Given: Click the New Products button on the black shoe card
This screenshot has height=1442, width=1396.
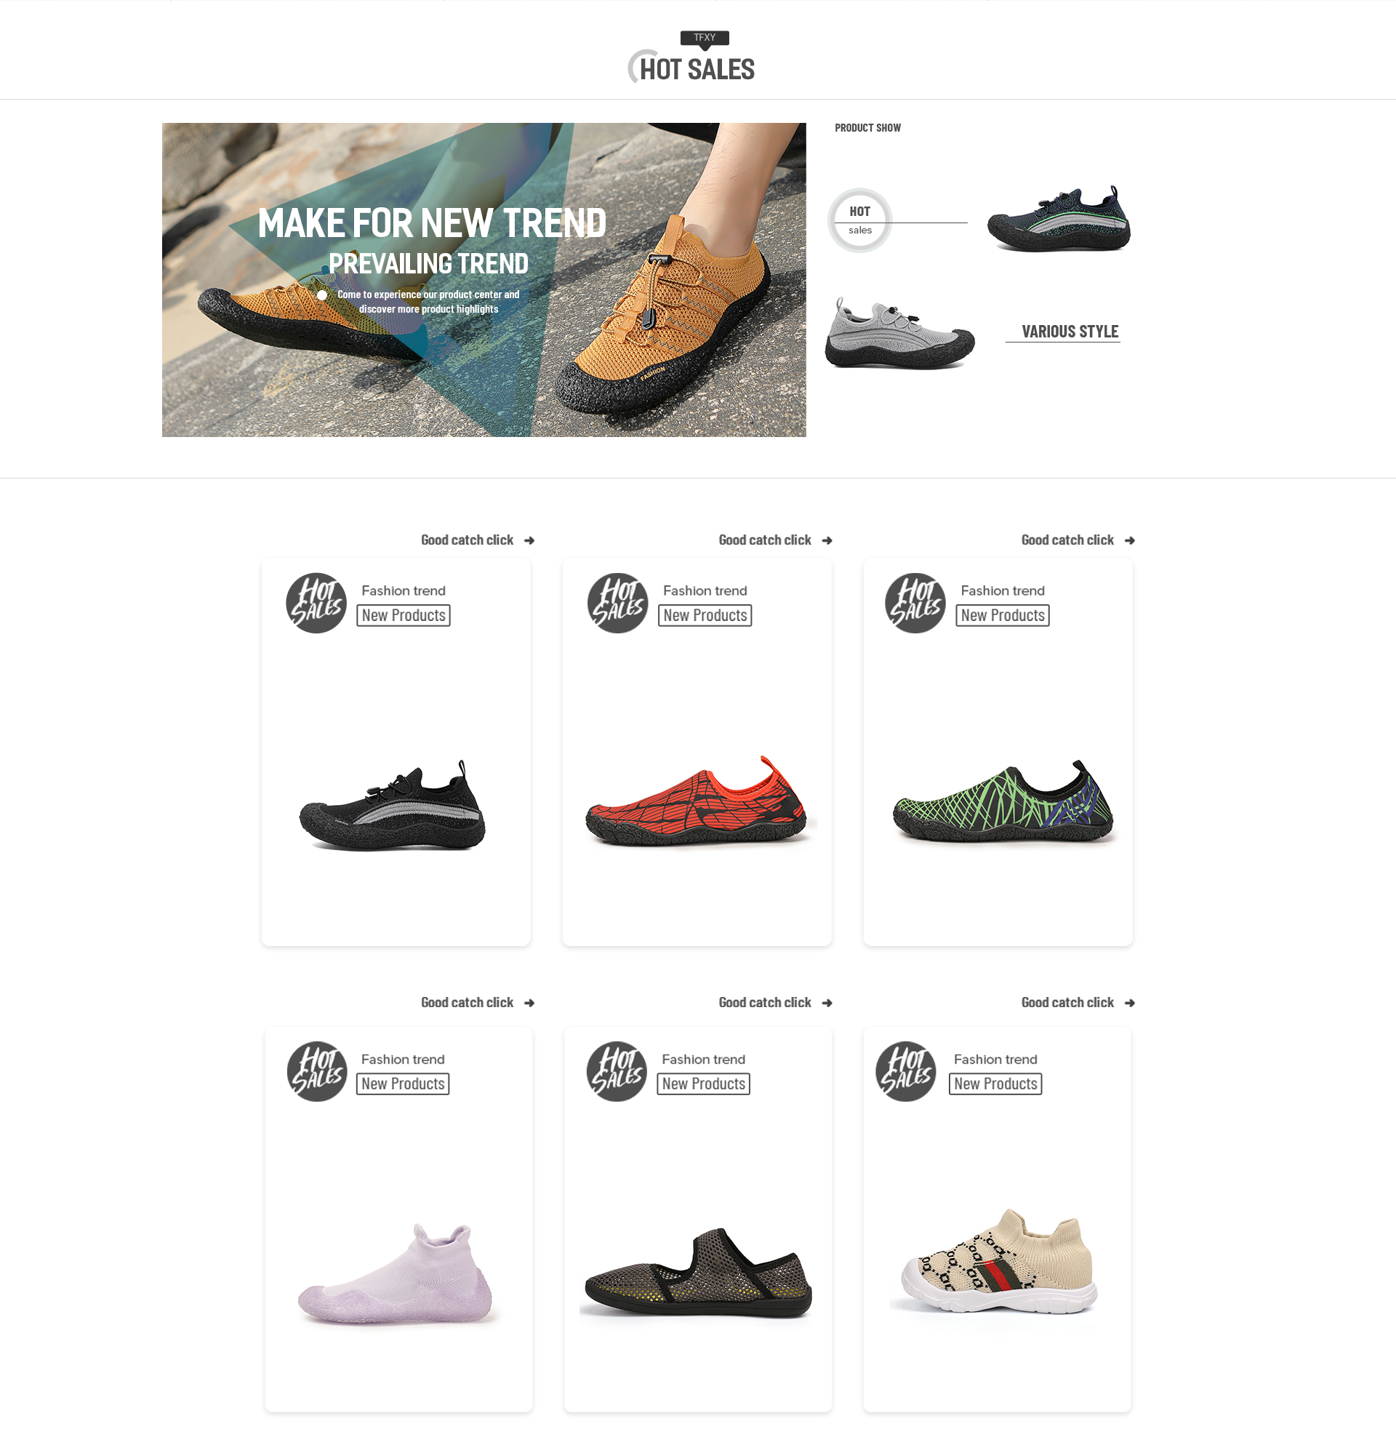Looking at the screenshot, I should pos(403,615).
